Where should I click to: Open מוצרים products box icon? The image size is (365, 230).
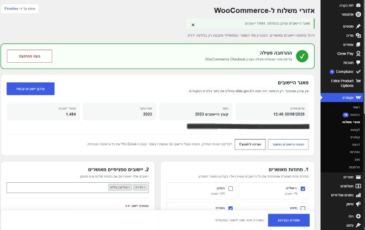[358, 177]
